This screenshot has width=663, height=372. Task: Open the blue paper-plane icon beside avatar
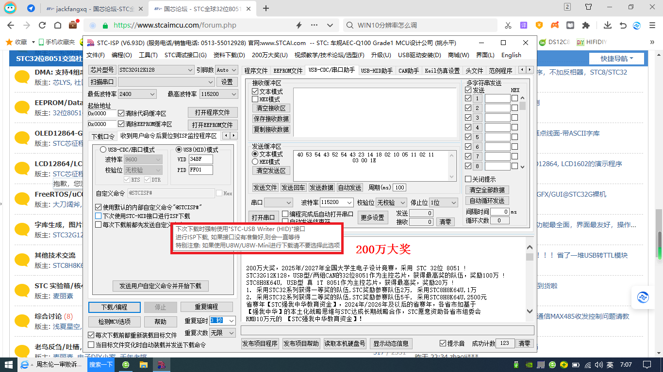point(31,8)
